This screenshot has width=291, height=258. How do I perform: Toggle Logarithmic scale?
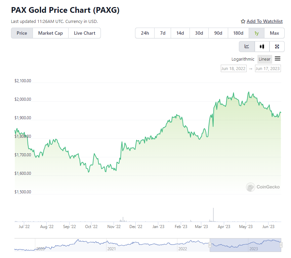[243, 59]
